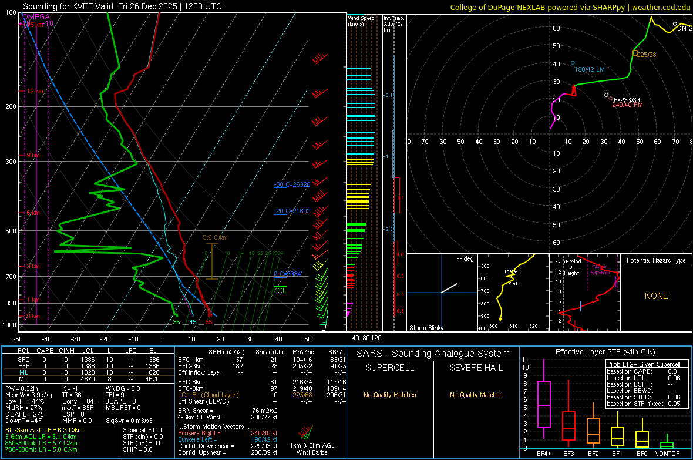
Task: Click Sfc-3km AGL LR = 6.3 C/km
Action: coord(44,430)
